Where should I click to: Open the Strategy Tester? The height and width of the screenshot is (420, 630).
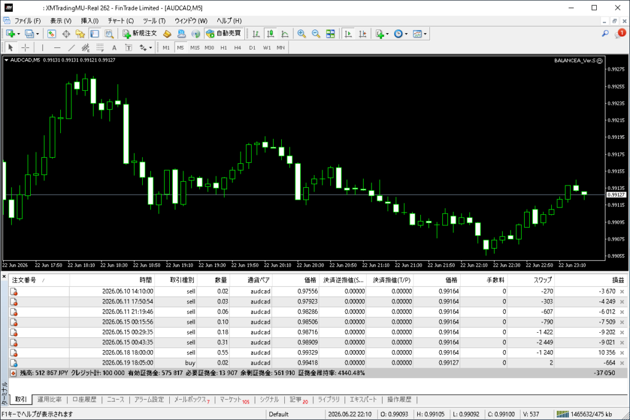(x=109, y=34)
